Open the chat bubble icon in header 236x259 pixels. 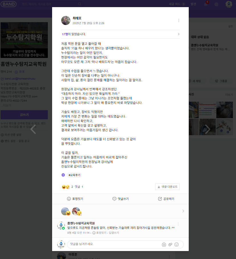coord(216,4)
